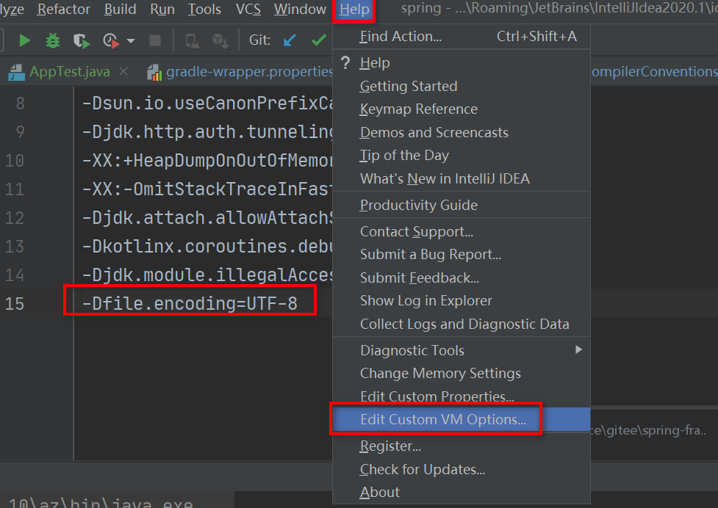Click AppTest.java file type icon
The width and height of the screenshot is (718, 508).
[x=17, y=72]
